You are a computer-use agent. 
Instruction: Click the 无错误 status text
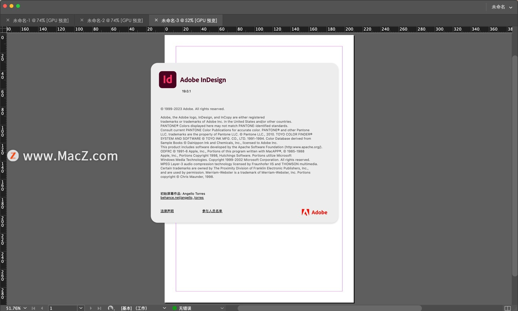[185, 308]
